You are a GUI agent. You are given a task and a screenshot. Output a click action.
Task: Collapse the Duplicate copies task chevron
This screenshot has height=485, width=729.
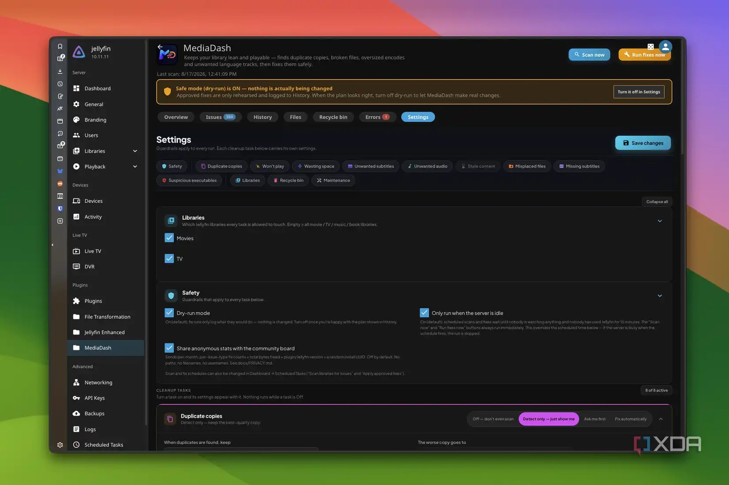pyautogui.click(x=661, y=419)
